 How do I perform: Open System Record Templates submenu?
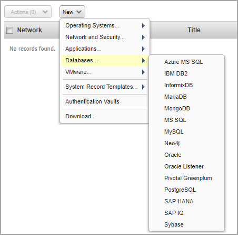(105, 87)
